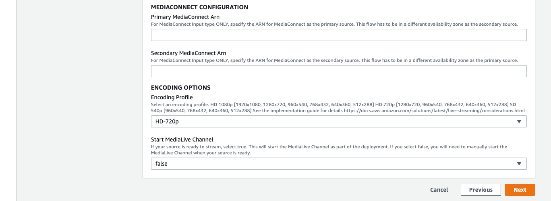The height and width of the screenshot is (201, 551).
Task: Open the HD-720p Encoding Profile combo box
Action: [x=339, y=121]
